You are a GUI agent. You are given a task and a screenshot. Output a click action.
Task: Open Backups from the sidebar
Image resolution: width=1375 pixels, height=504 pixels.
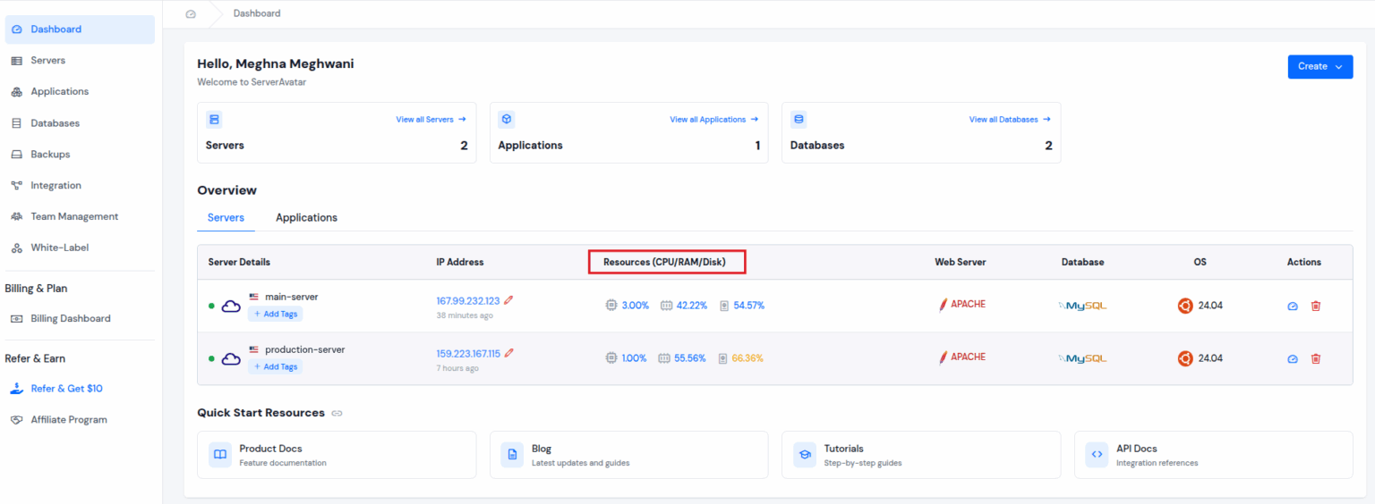point(50,155)
